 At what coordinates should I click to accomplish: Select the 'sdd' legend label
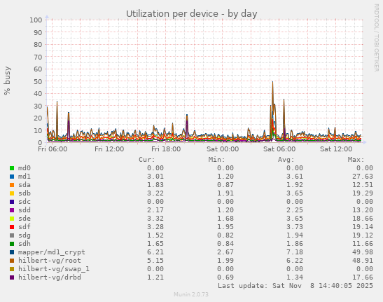(x=25, y=210)
